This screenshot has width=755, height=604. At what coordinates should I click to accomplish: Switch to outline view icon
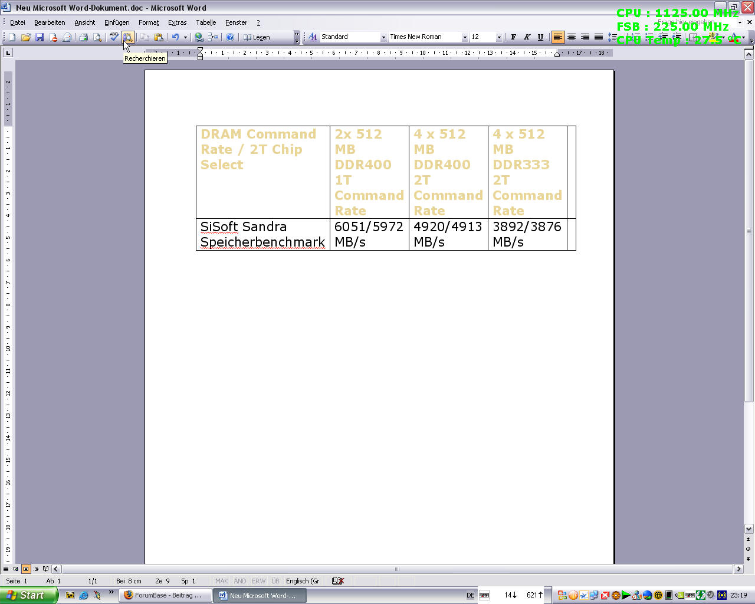pos(36,569)
